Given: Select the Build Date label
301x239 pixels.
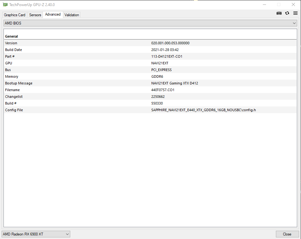Looking at the screenshot, I should point(13,50).
